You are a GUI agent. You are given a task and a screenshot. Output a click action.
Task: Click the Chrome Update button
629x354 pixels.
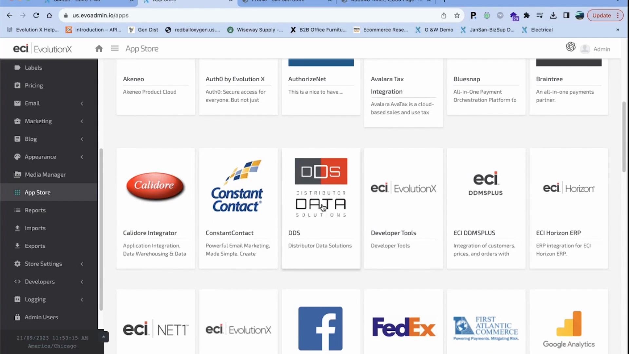(601, 15)
